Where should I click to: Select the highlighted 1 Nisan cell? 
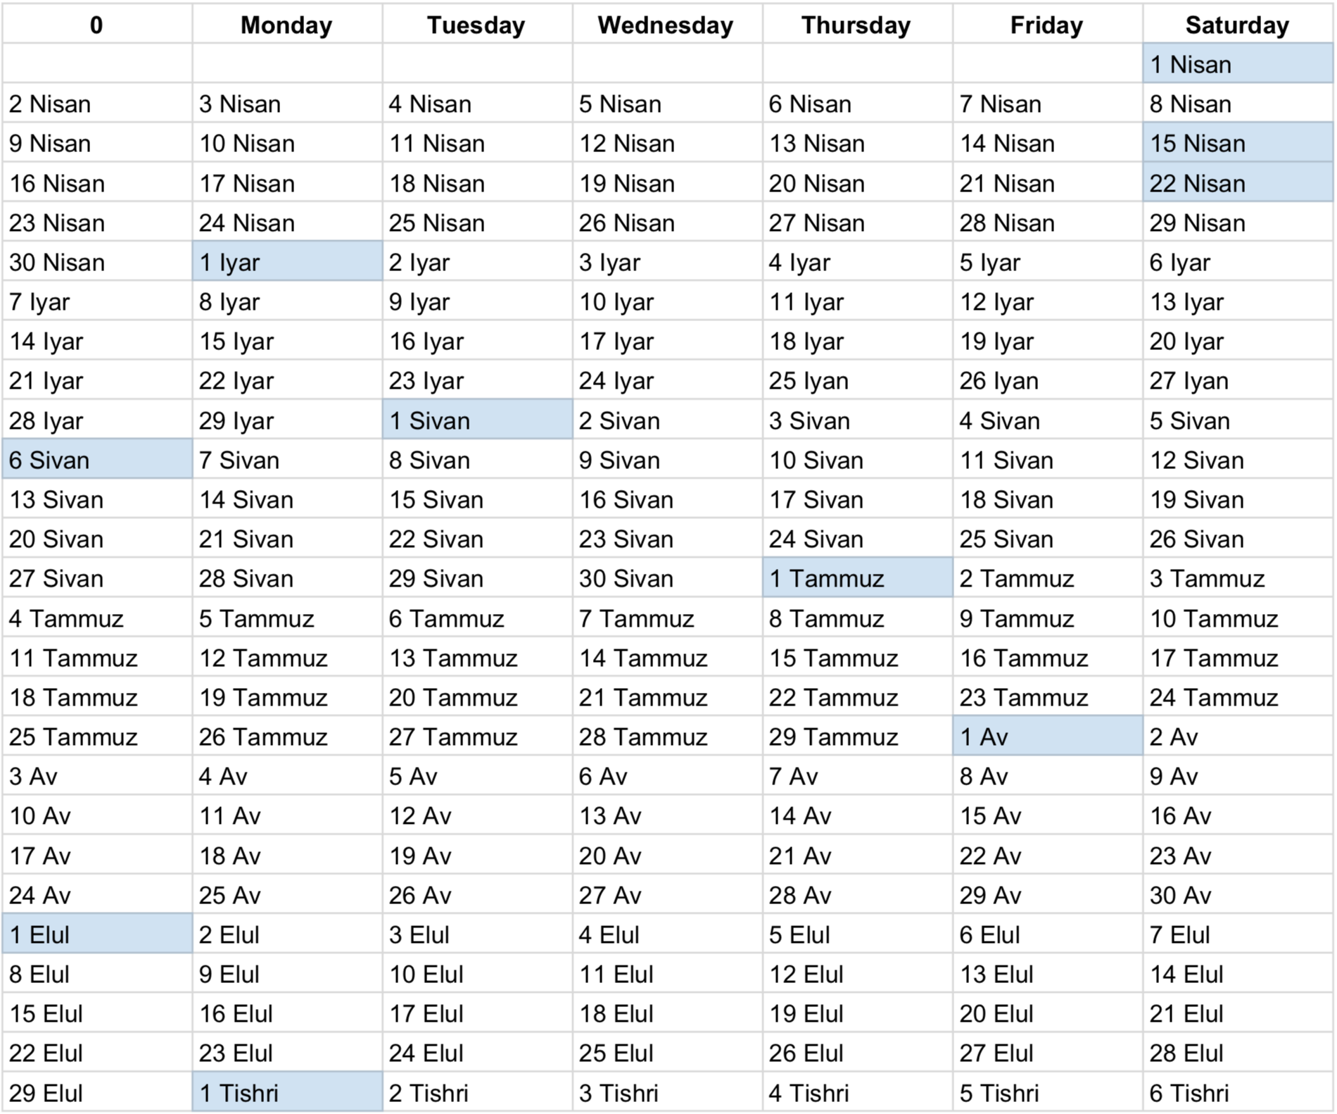tap(1237, 65)
